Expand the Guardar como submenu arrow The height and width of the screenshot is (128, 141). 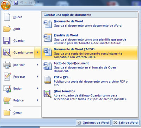[38, 52]
